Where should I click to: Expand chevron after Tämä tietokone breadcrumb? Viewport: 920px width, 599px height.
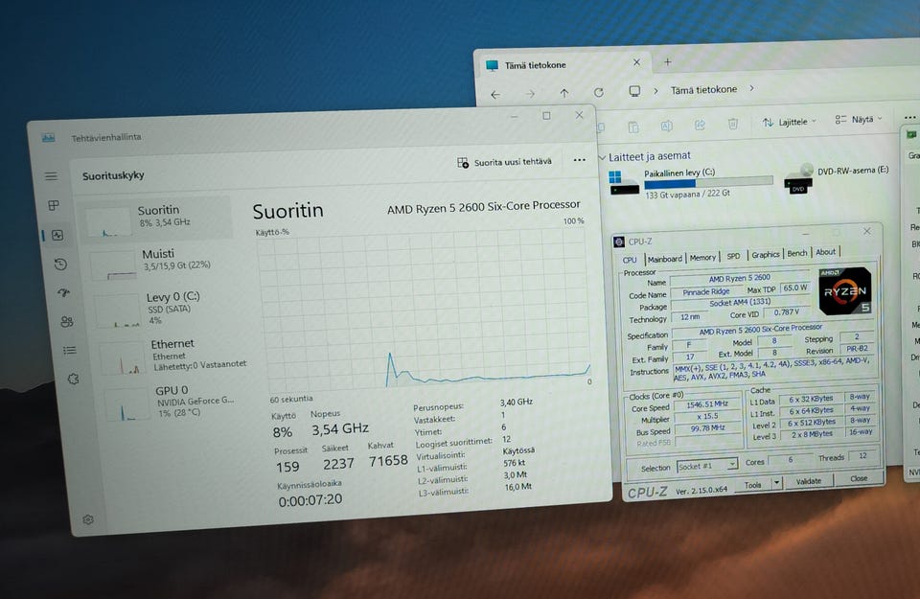(x=751, y=88)
